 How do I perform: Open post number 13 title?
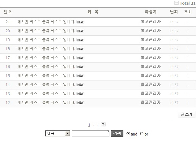point(46,94)
